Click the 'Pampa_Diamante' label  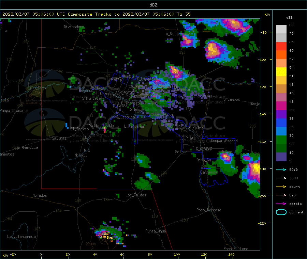coord(14,111)
